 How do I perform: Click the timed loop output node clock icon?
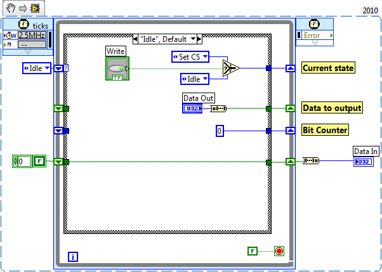click(x=314, y=24)
